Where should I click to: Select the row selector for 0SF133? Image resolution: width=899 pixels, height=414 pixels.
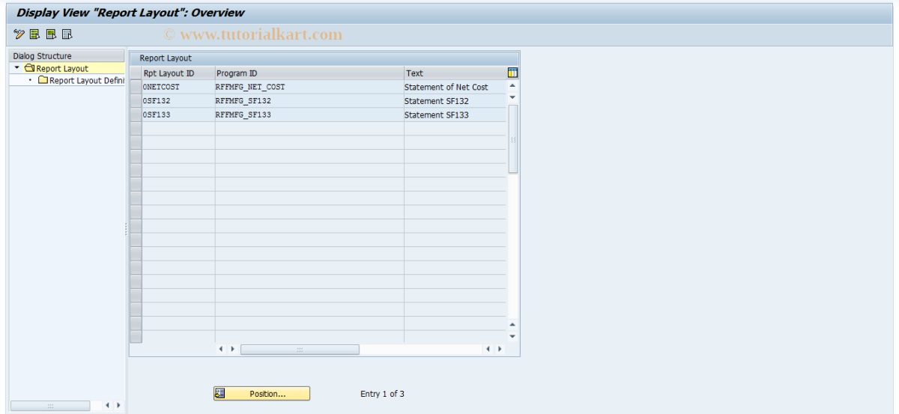point(136,115)
